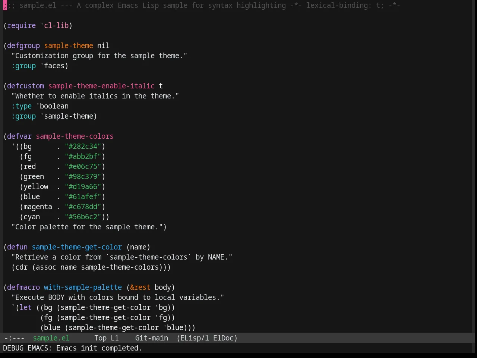
Task: Click L1 line number in mode line
Action: [x=114, y=338]
